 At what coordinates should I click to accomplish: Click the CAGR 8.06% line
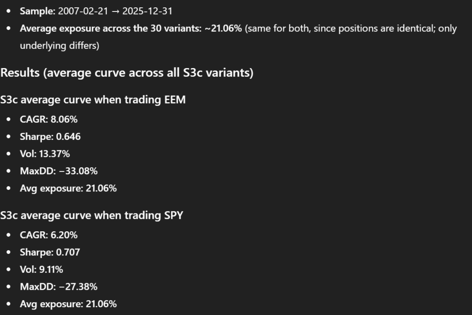[x=48, y=120]
